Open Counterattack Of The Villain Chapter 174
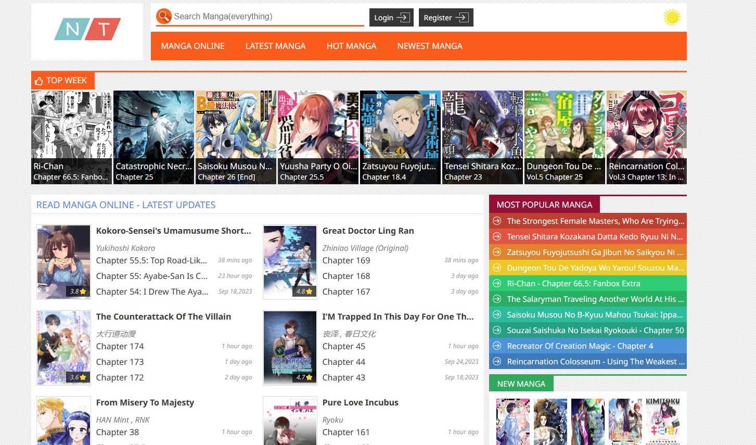 point(120,346)
